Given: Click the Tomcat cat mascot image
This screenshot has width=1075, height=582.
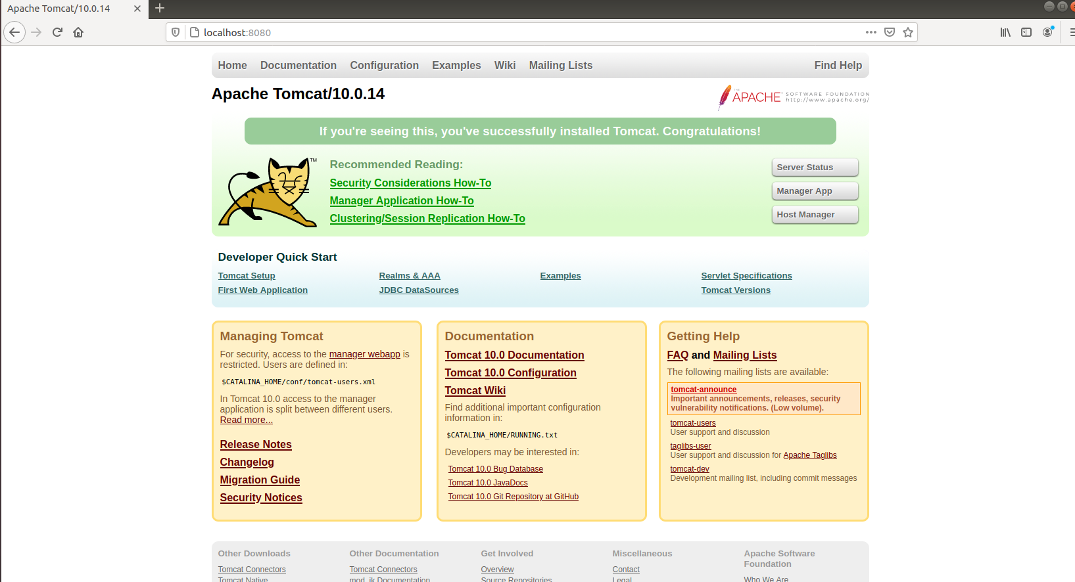Looking at the screenshot, I should point(268,192).
